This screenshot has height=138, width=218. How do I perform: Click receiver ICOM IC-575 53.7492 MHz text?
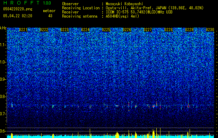(139, 12)
